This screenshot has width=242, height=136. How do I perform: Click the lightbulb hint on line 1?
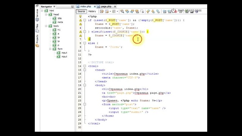pyautogui.click(x=80, y=16)
